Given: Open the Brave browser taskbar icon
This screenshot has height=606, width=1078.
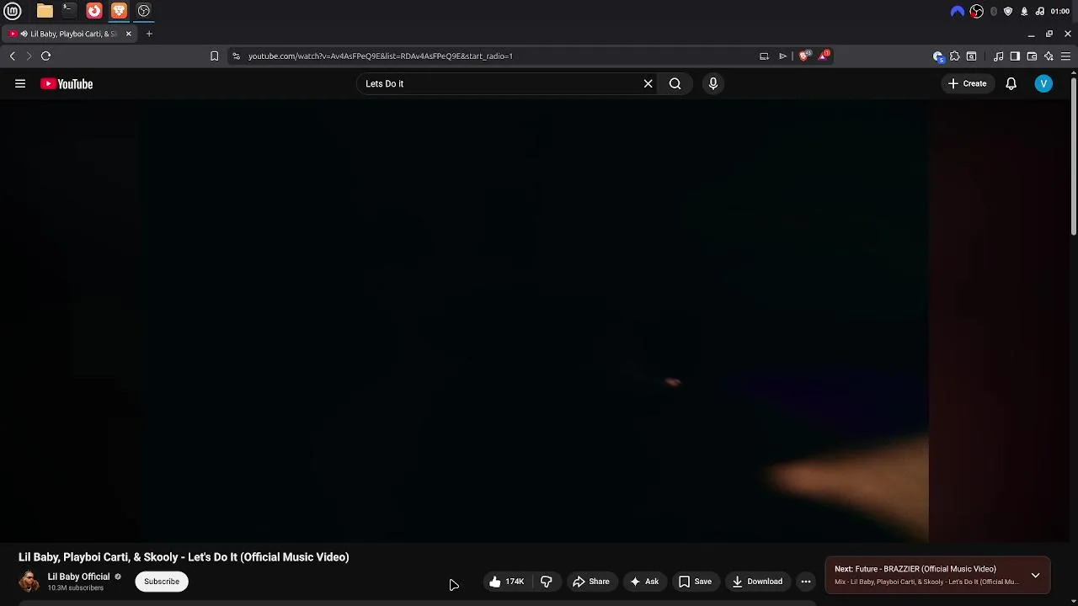Looking at the screenshot, I should tap(119, 11).
